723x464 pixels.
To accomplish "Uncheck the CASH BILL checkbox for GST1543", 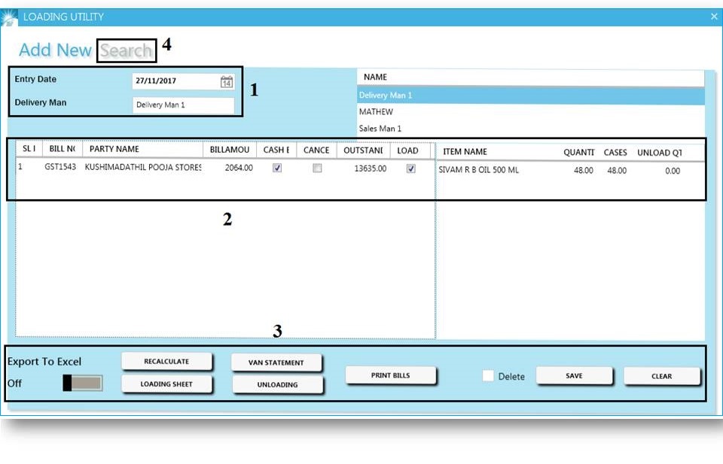I will (276, 168).
